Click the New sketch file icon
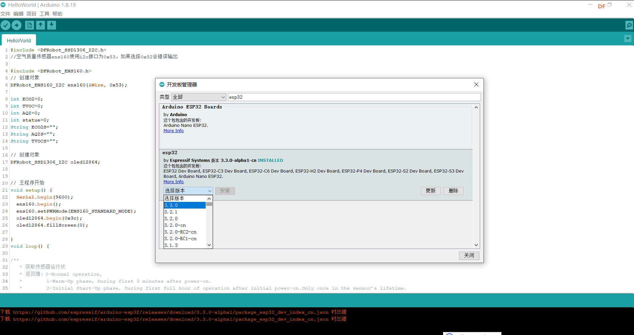The width and height of the screenshot is (634, 335). tap(29, 25)
